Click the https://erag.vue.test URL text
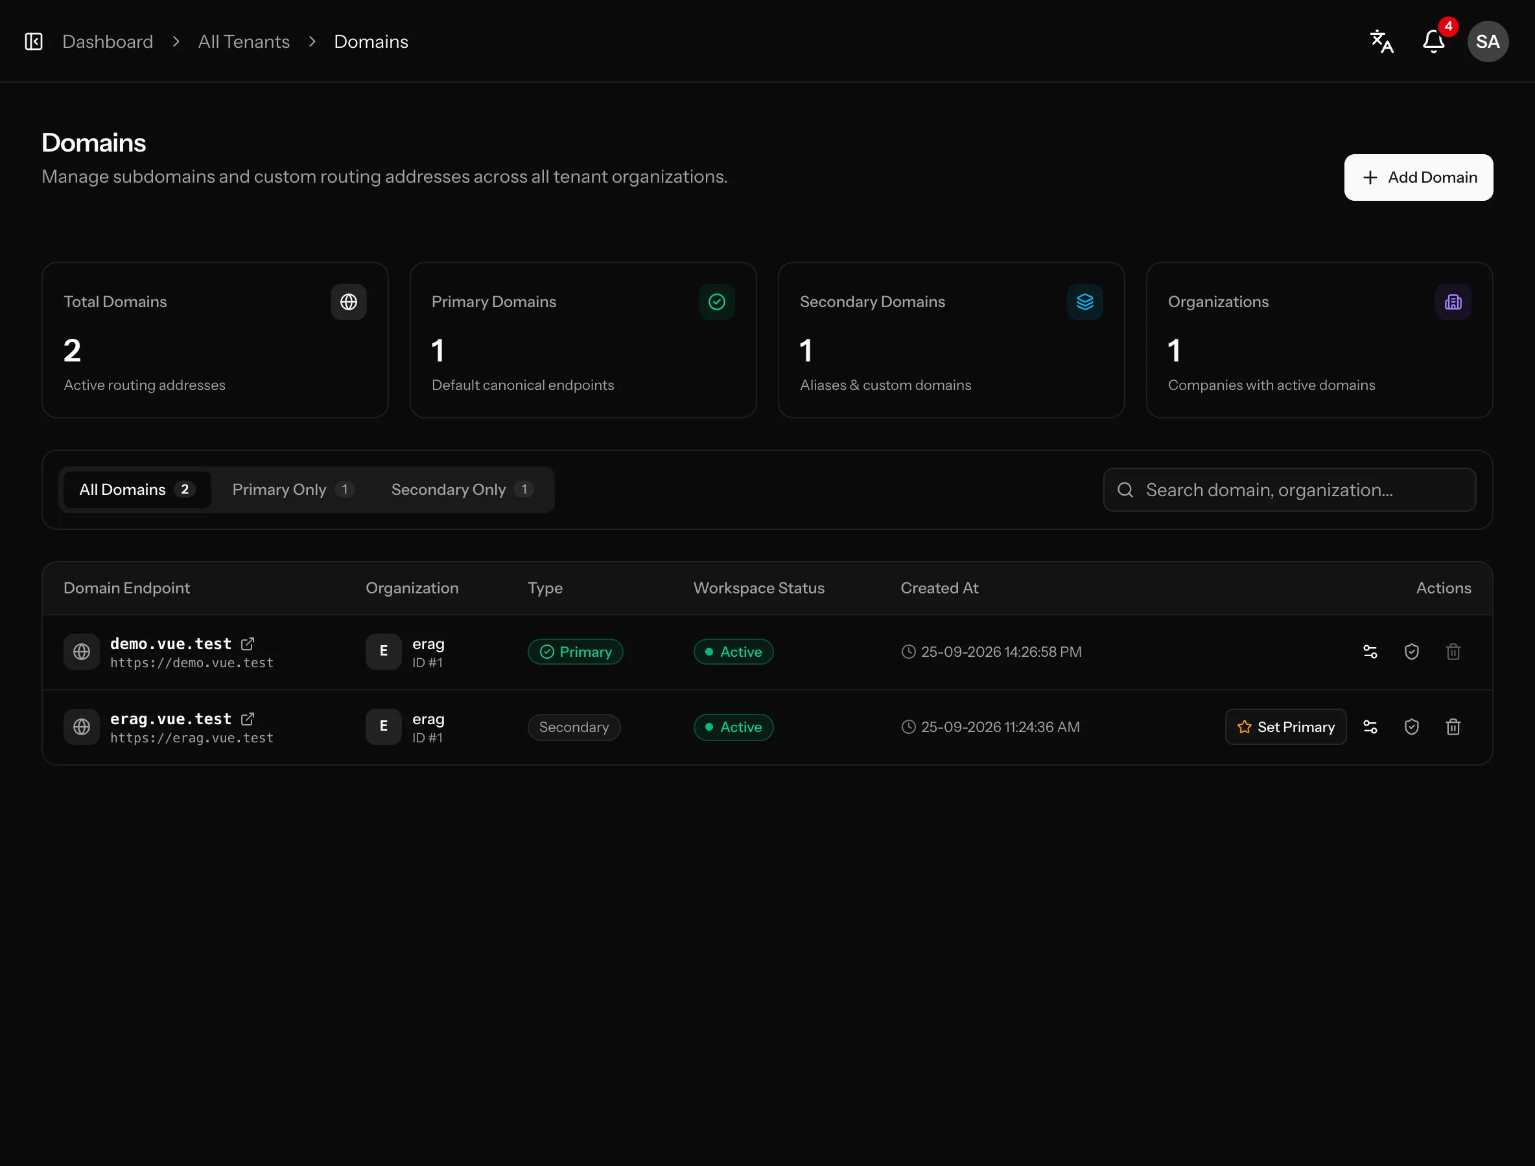1535x1166 pixels. [192, 738]
